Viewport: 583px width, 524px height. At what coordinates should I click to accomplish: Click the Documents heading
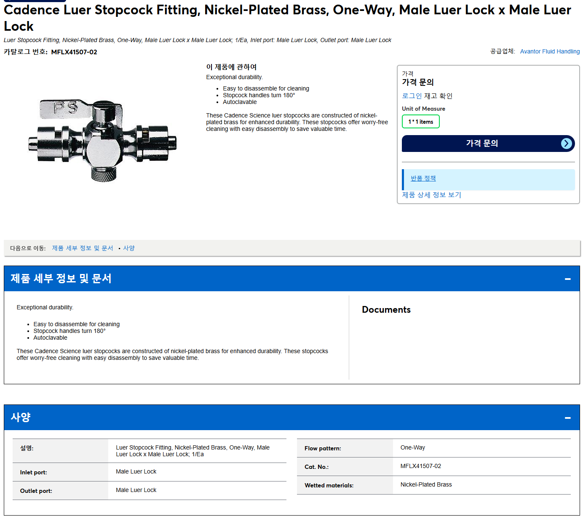pyautogui.click(x=386, y=310)
